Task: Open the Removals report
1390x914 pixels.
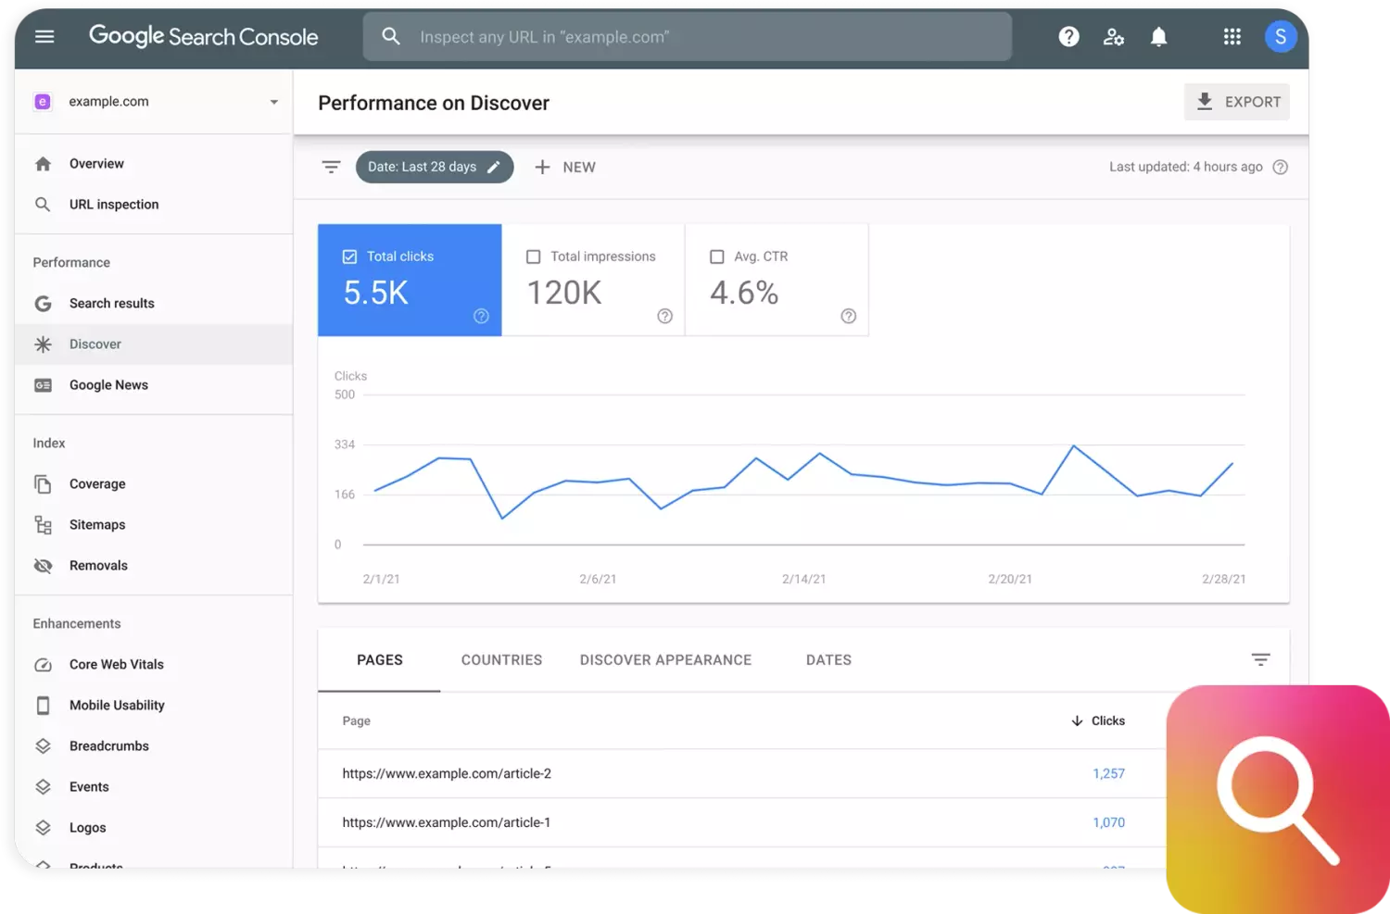Action: [98, 565]
